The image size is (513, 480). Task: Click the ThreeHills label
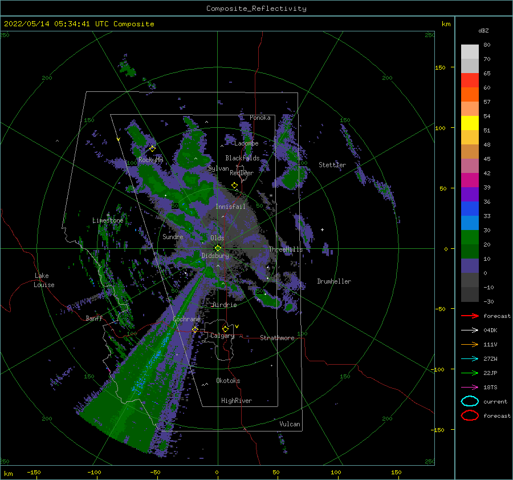[286, 249]
